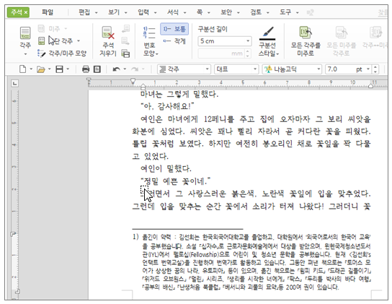The image size is (392, 304).
Task: Open the 보안 menu
Action: click(226, 12)
